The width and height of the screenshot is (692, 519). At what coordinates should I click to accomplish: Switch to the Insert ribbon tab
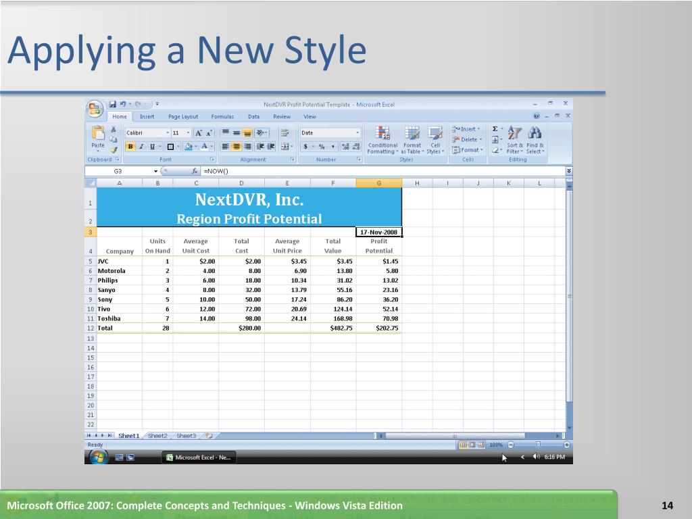click(147, 116)
